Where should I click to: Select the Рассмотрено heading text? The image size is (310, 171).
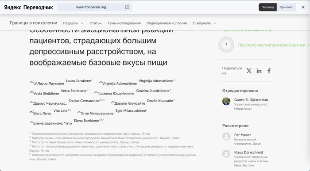[235, 126]
